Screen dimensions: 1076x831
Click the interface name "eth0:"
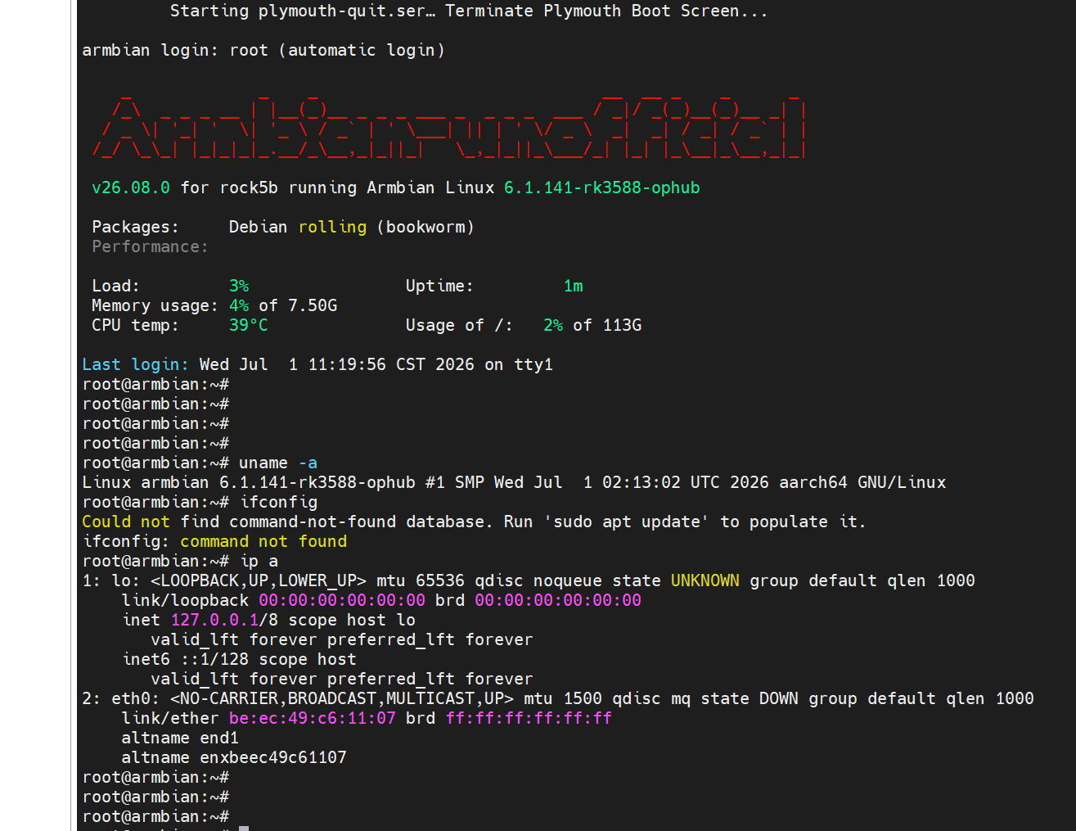(x=136, y=699)
